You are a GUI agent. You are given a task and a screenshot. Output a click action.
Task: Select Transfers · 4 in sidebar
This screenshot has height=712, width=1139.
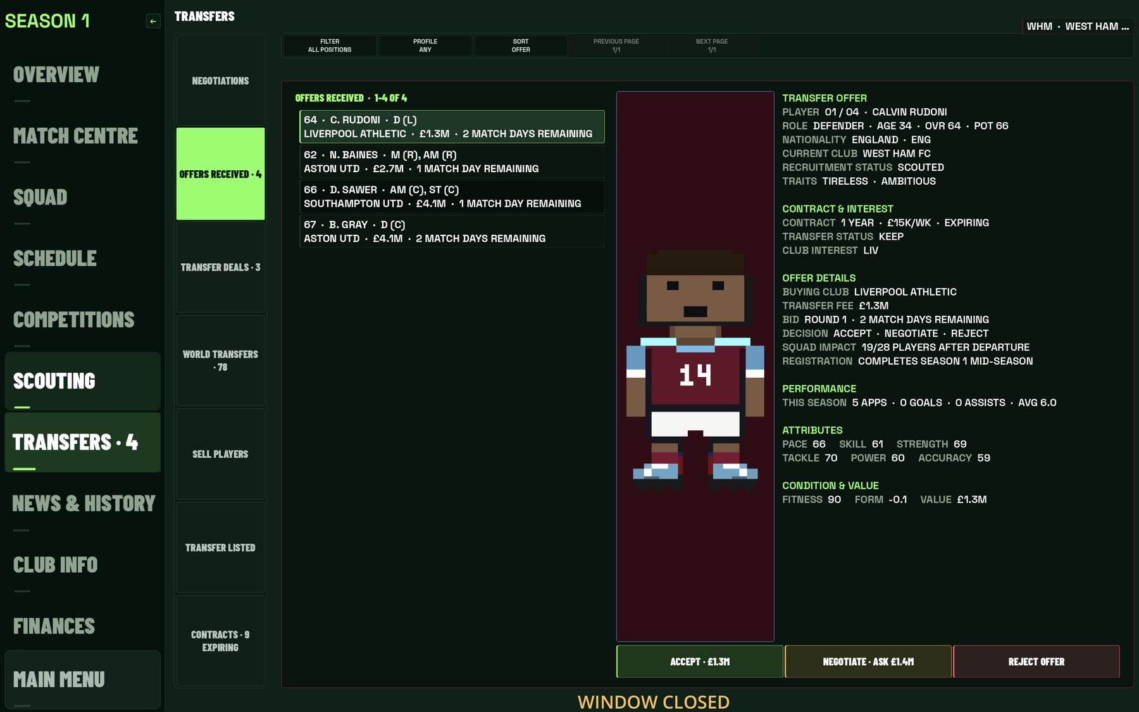(x=82, y=442)
